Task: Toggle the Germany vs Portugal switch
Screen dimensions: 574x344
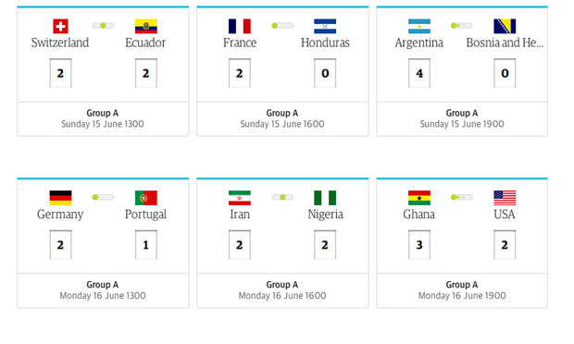Action: (x=103, y=197)
